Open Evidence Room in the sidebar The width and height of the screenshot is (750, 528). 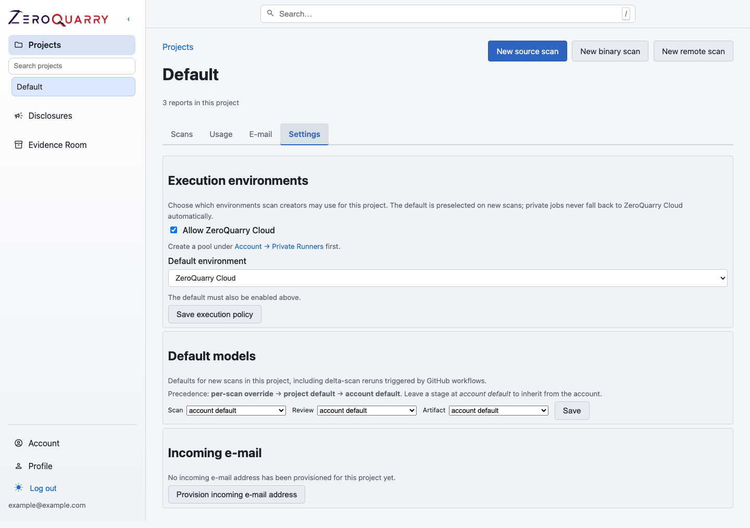pos(72,145)
